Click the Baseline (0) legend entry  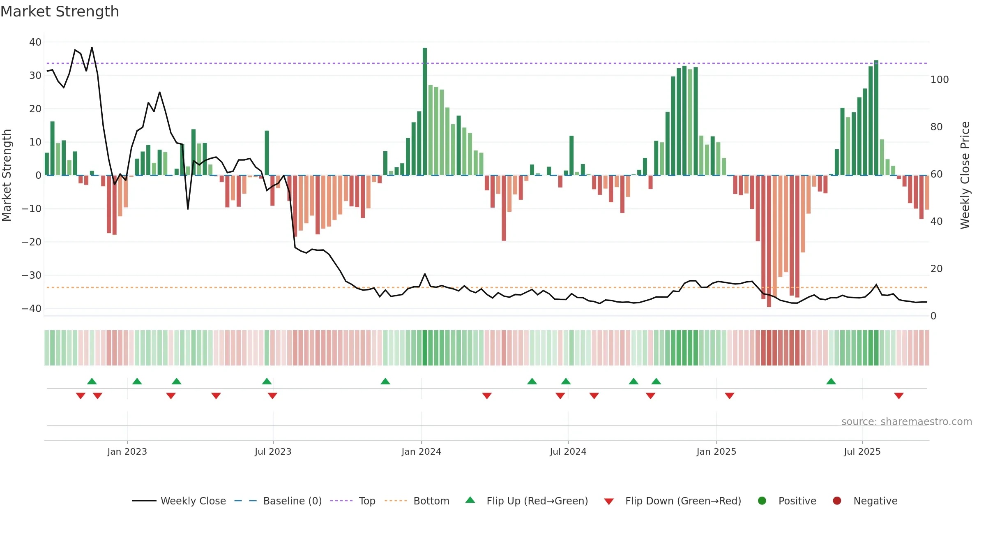click(278, 501)
